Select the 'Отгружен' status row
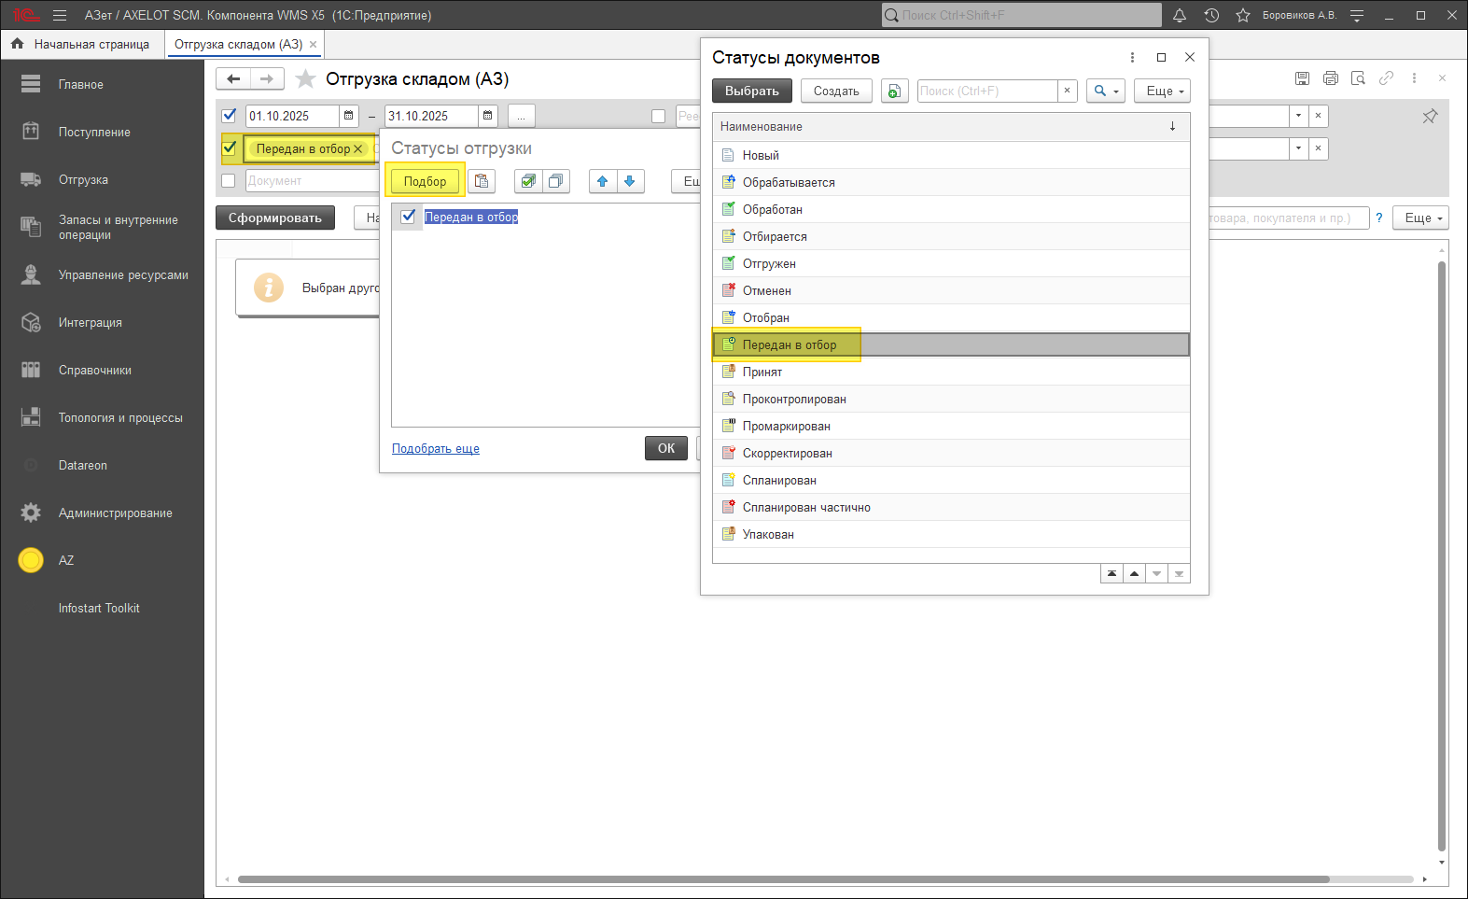This screenshot has width=1468, height=899. click(x=769, y=263)
